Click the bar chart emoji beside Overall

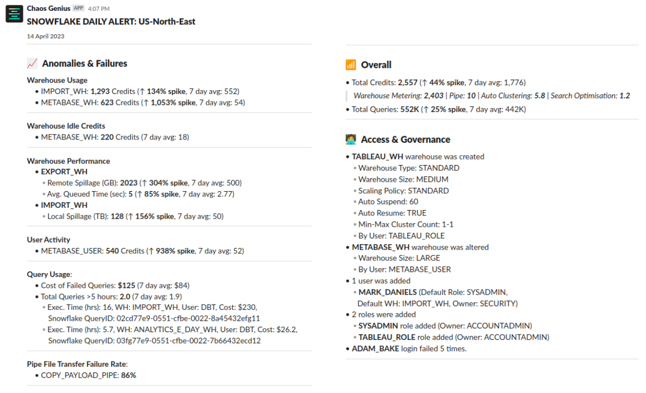coord(351,65)
